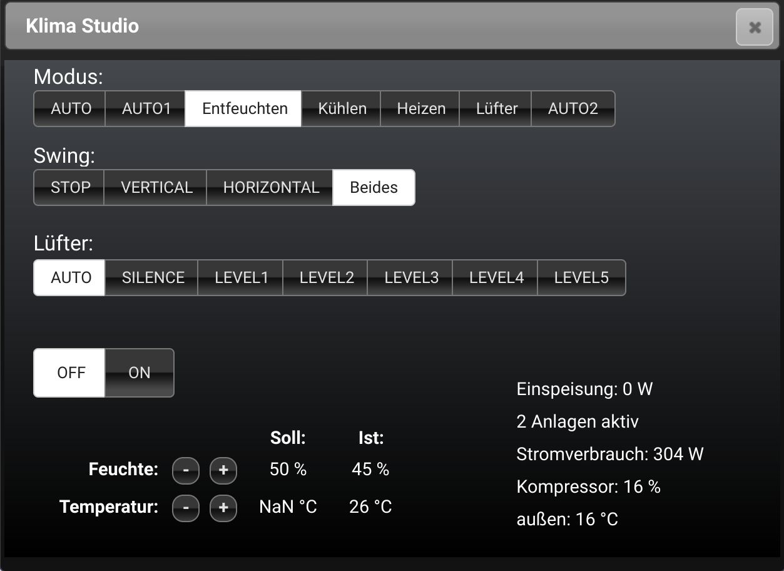Click the Ist: column header
This screenshot has height=571, width=784.
[370, 438]
